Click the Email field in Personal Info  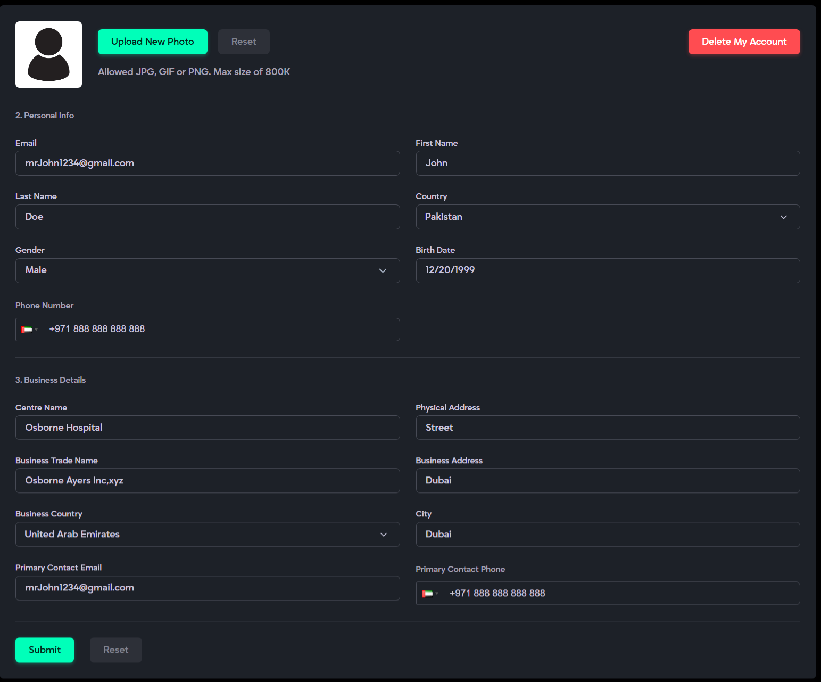[x=207, y=163]
